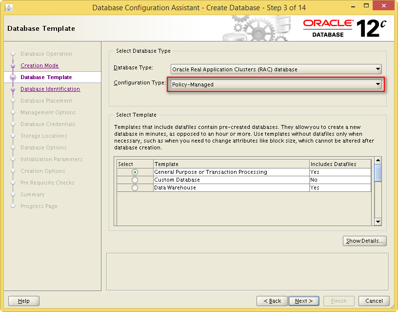Go to Database Identification step
The height and width of the screenshot is (312, 398).
point(50,89)
